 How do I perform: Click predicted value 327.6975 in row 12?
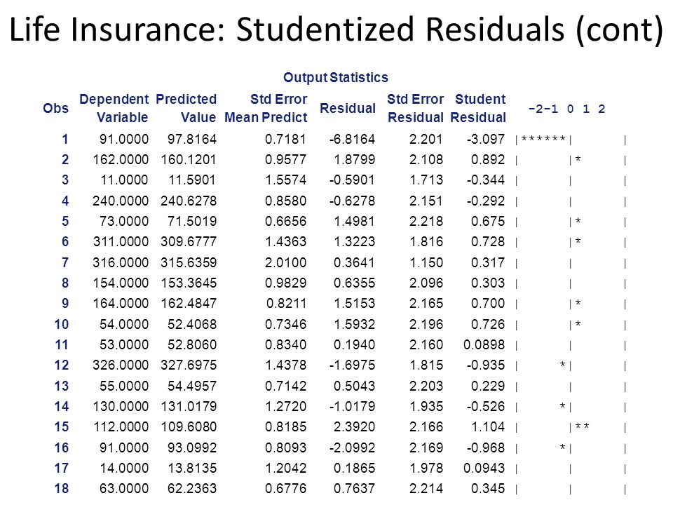[x=189, y=365]
